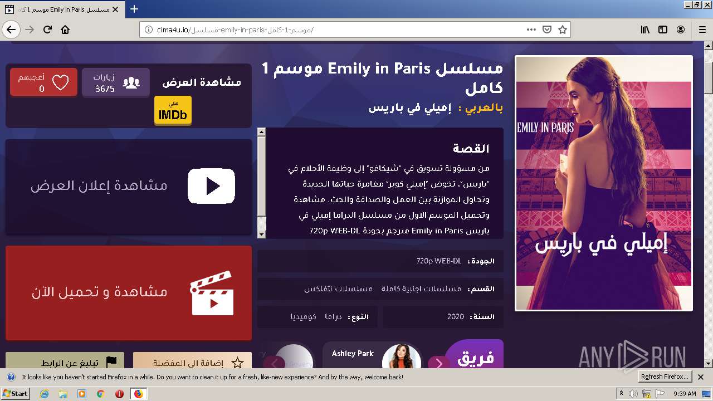Viewport: 713px width, 401px height.
Task: Open Opera from the taskbar
Action: tap(119, 394)
